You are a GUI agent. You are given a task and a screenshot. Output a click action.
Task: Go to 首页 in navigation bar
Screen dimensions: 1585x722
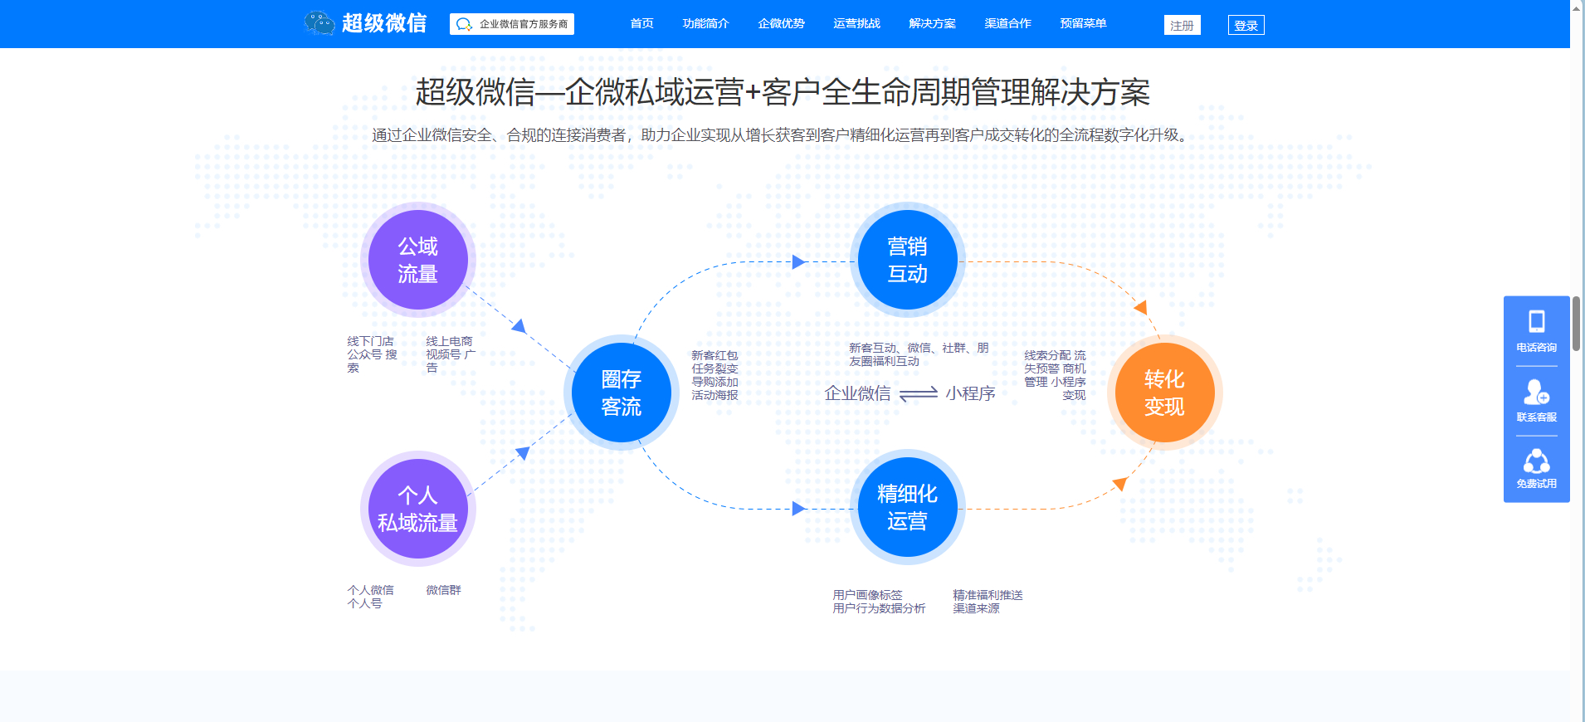pyautogui.click(x=641, y=24)
